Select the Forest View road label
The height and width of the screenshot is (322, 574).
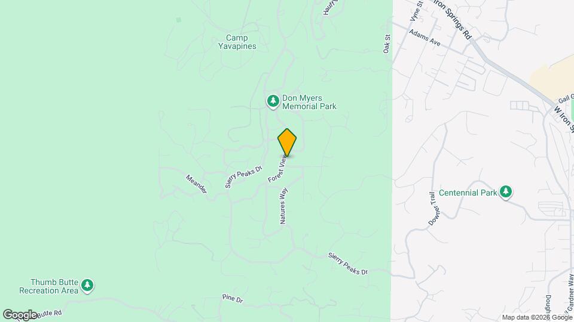[277, 168]
